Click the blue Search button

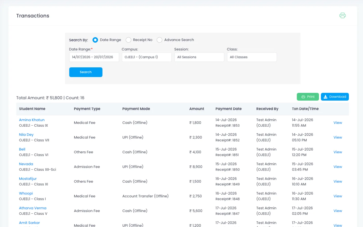(x=86, y=72)
